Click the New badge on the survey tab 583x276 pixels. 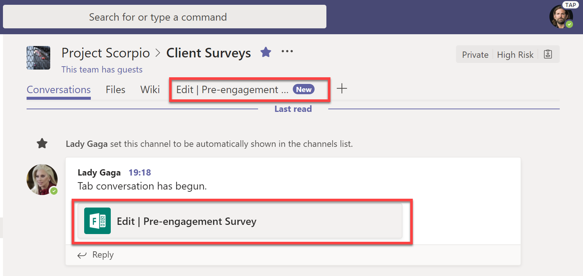coord(303,89)
